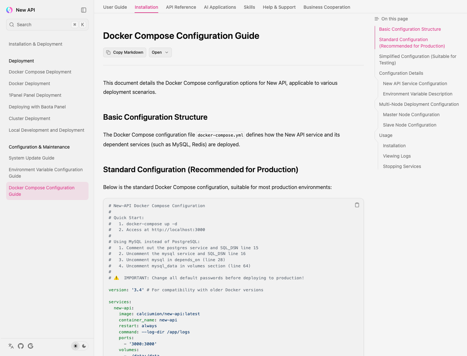Jump to Viewing Logs outline entry
Screen dimensions: 467x356
click(397, 156)
